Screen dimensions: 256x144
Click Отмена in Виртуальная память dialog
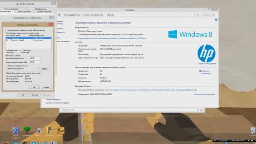[x=46, y=87]
